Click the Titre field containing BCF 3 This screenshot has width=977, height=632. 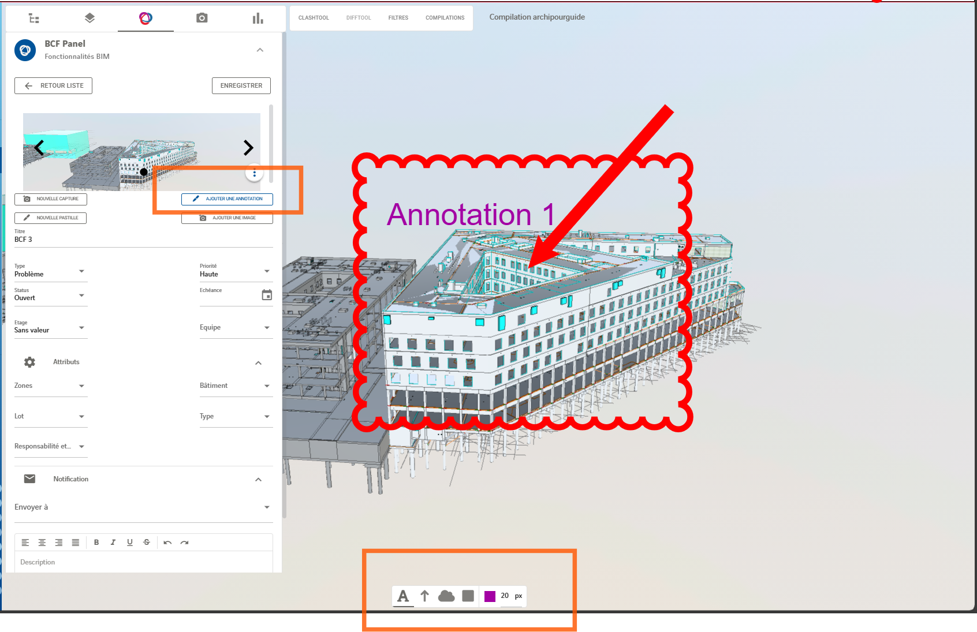point(143,240)
